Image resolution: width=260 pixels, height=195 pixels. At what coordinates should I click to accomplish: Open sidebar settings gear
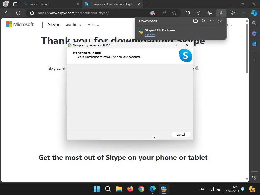click(x=254, y=177)
